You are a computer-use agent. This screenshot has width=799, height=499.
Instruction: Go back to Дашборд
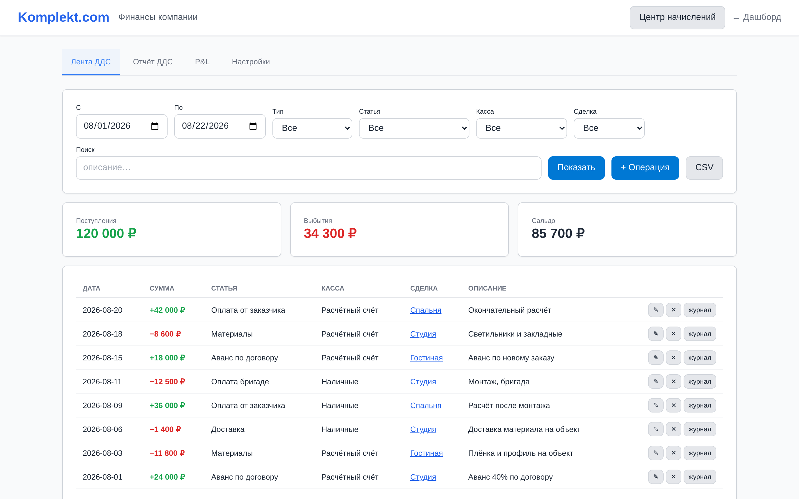757,17
